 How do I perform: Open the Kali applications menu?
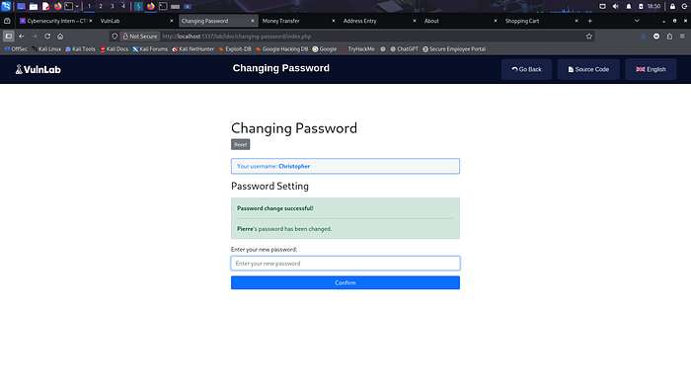[x=6, y=6]
